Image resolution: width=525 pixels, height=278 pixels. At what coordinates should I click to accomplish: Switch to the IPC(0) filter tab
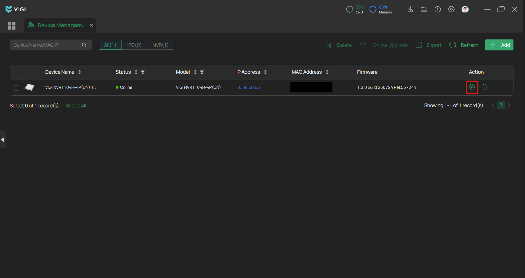click(x=134, y=45)
